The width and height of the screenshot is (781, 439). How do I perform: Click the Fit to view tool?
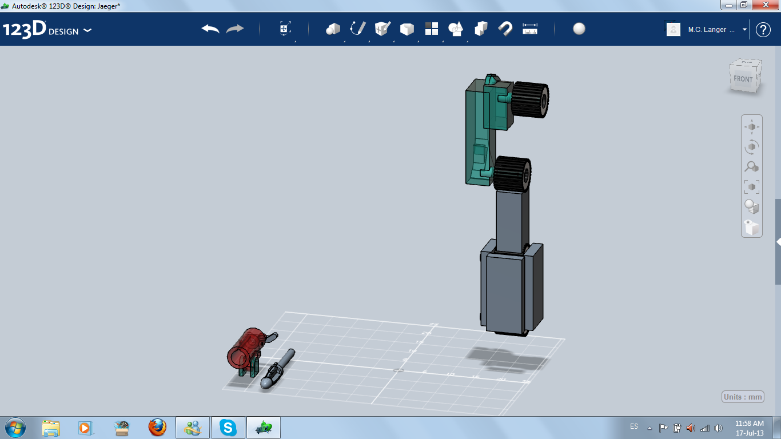click(x=752, y=187)
